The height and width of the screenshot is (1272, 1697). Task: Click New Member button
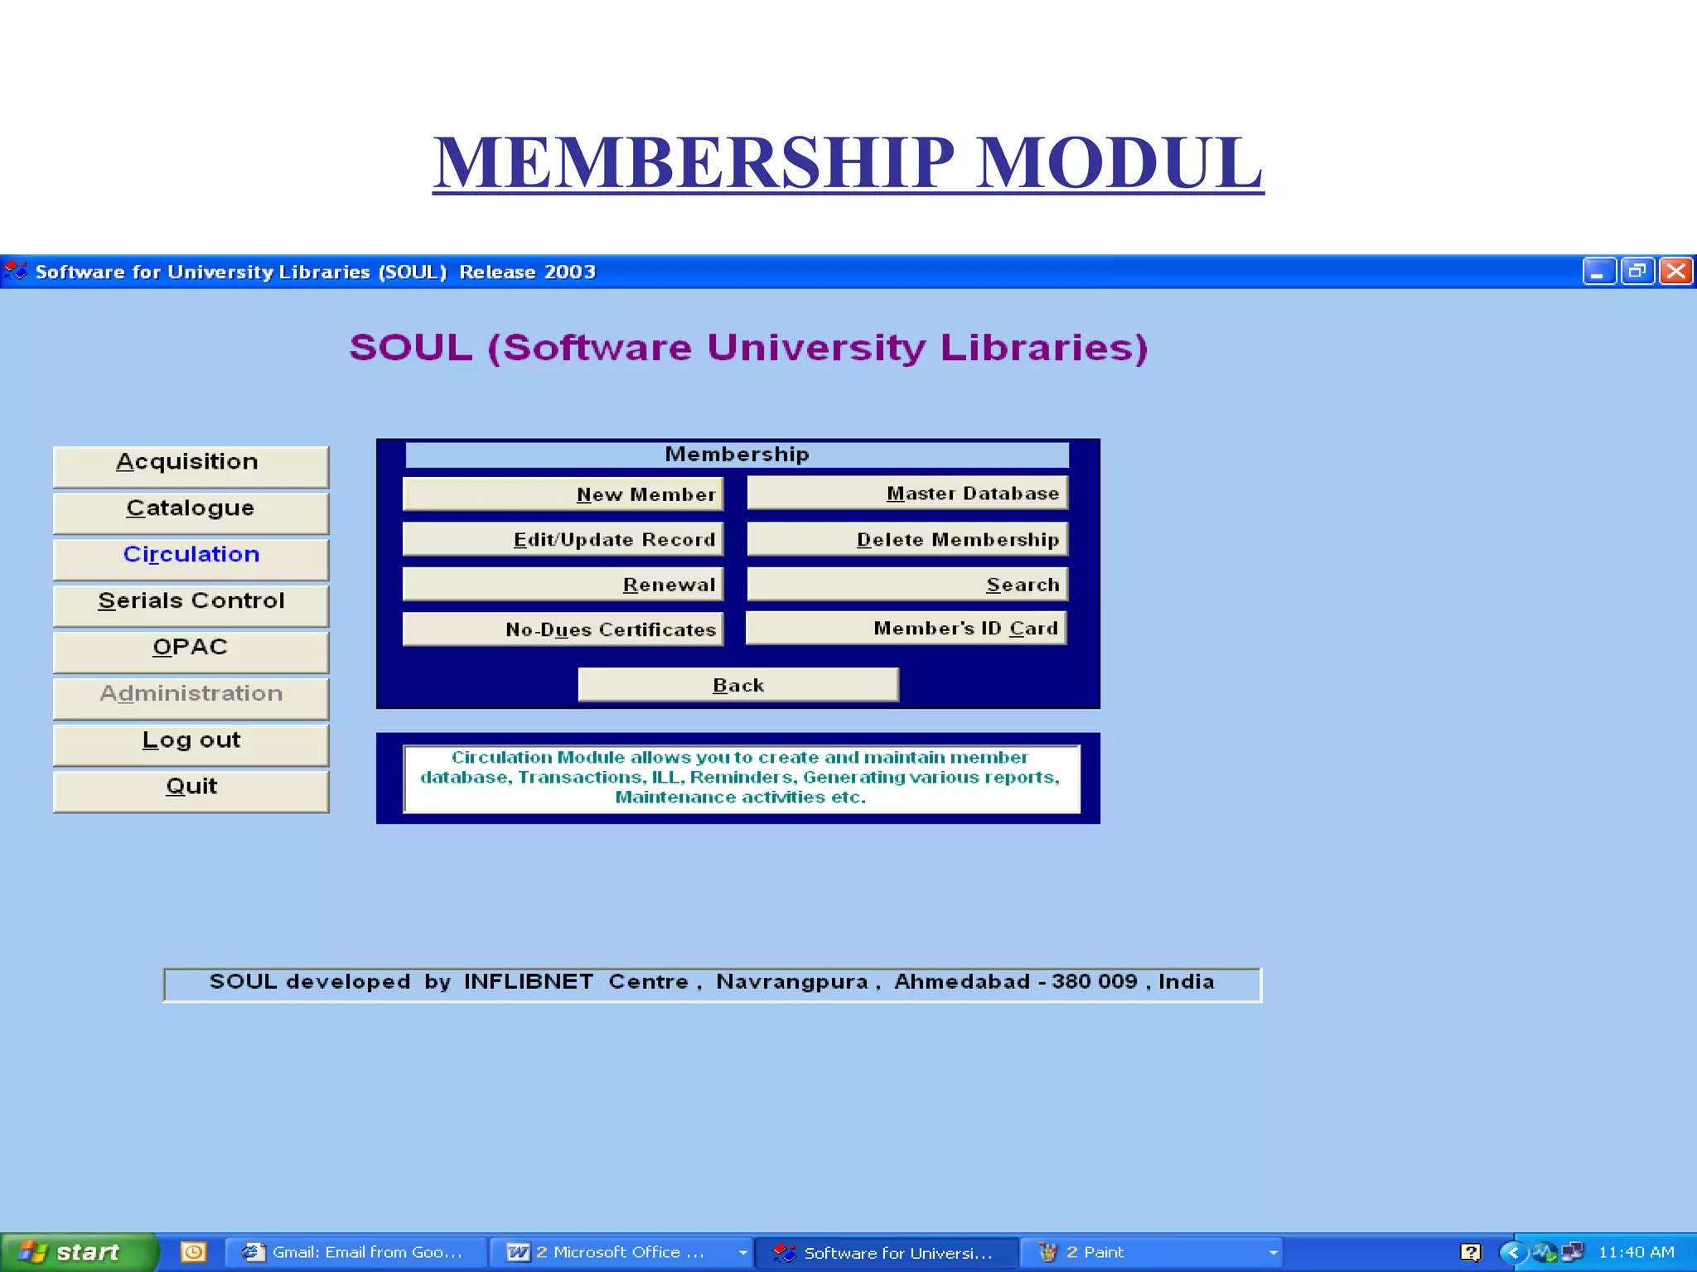pos(563,494)
